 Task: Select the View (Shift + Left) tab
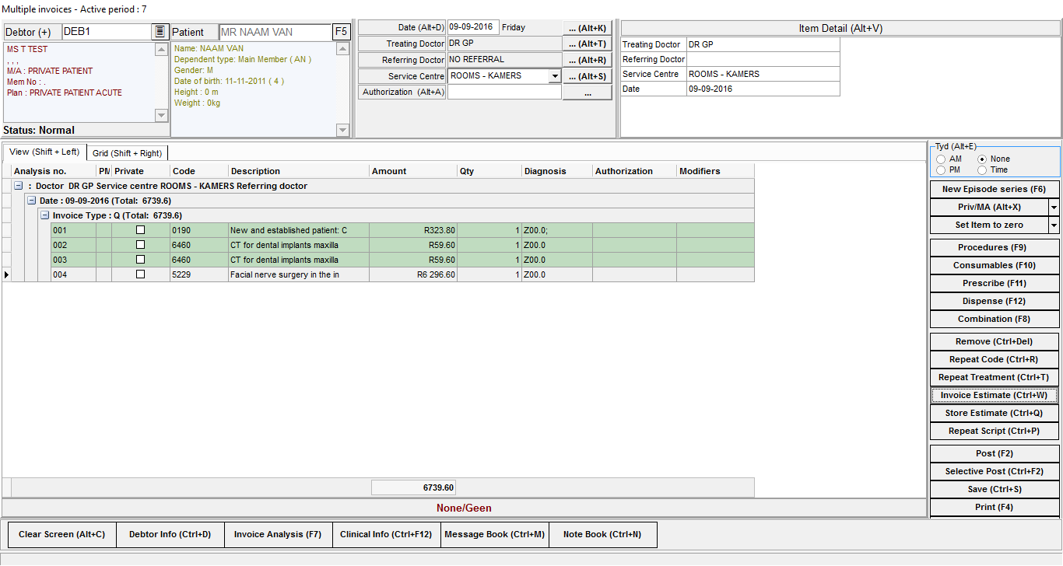pos(44,152)
